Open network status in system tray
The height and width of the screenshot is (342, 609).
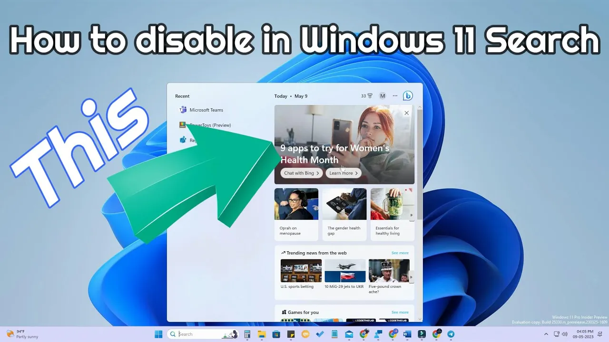(557, 334)
